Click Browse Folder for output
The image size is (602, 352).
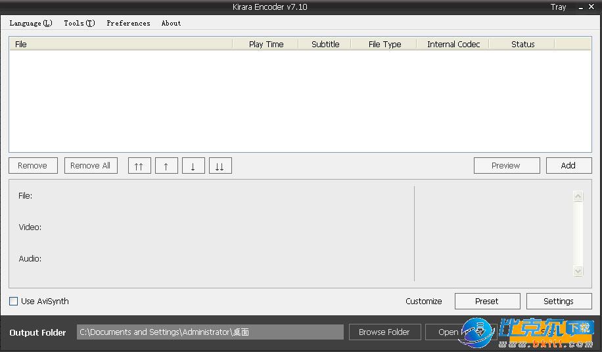coord(384,332)
